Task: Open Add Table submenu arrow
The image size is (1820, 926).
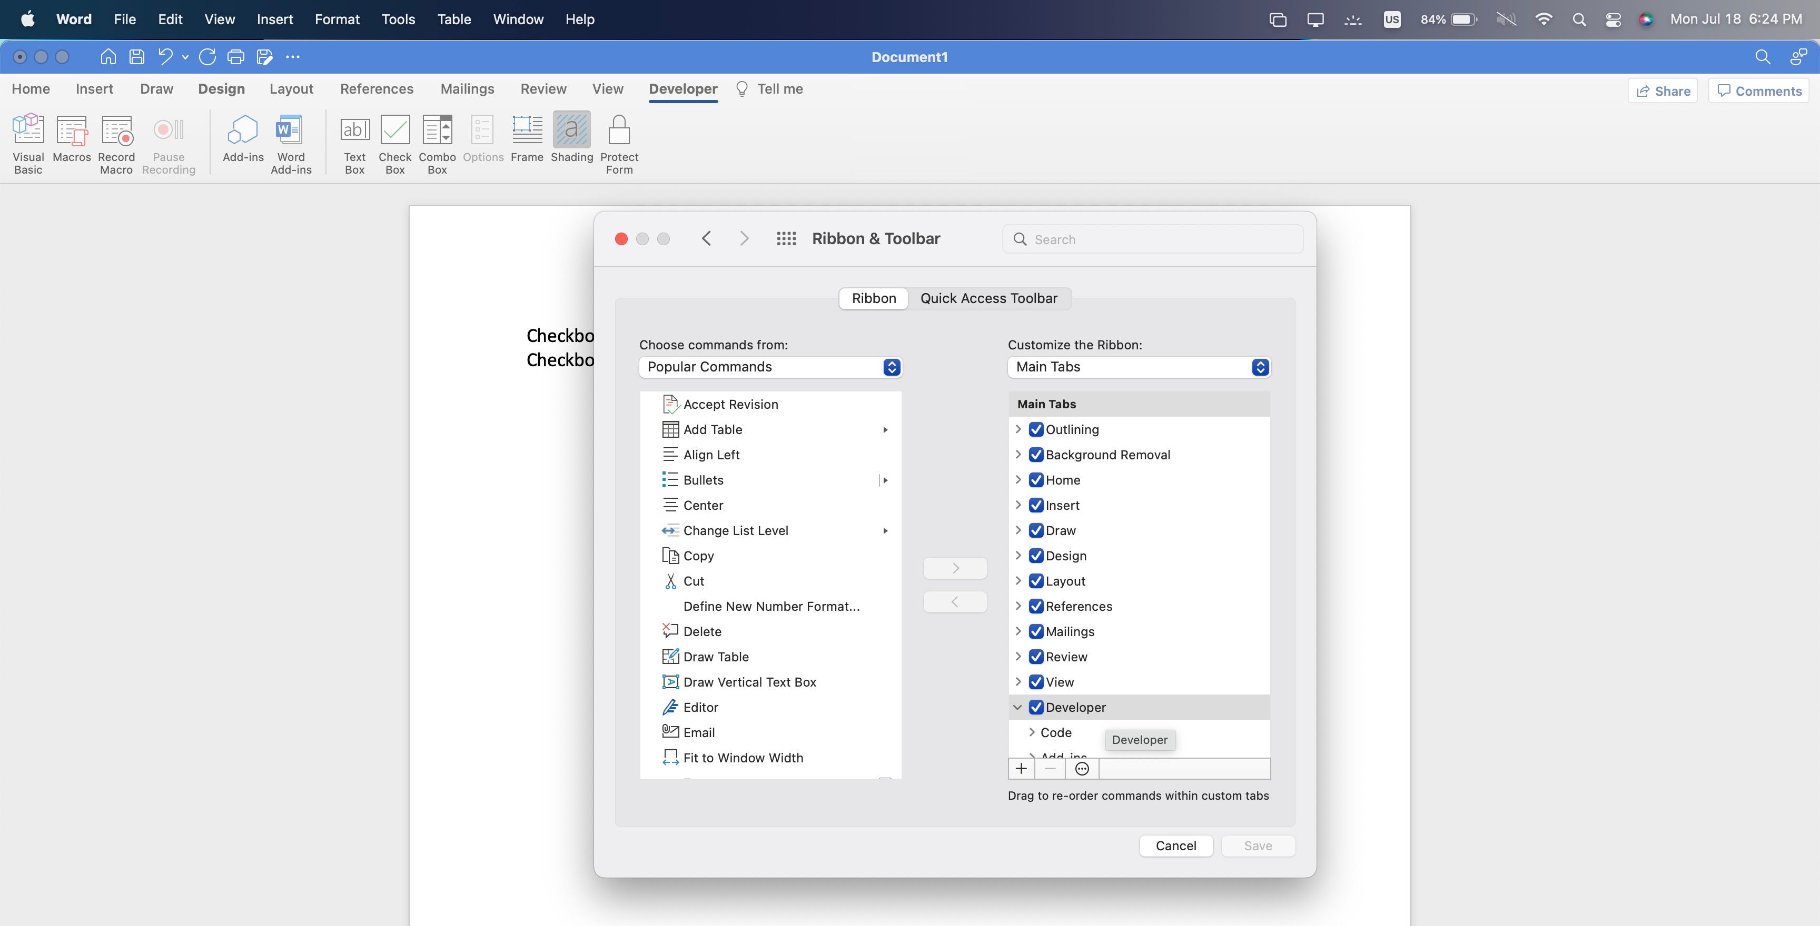Action: click(x=885, y=429)
